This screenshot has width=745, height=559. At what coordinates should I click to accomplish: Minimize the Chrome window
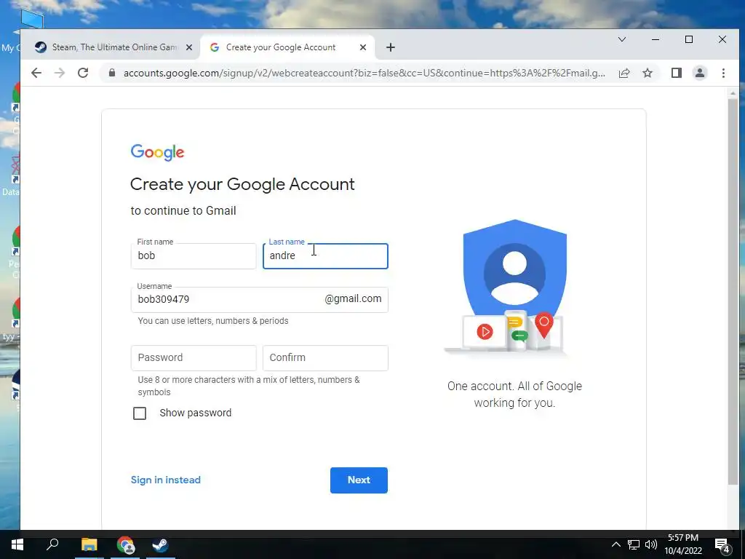[656, 39]
